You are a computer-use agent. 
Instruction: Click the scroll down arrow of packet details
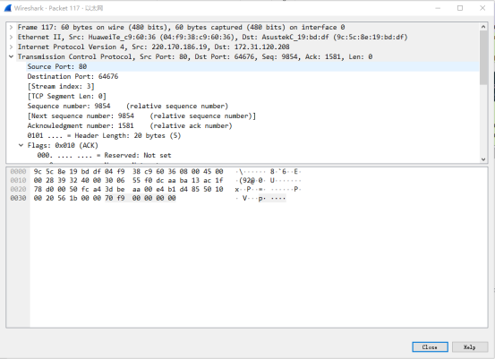pos(483,159)
